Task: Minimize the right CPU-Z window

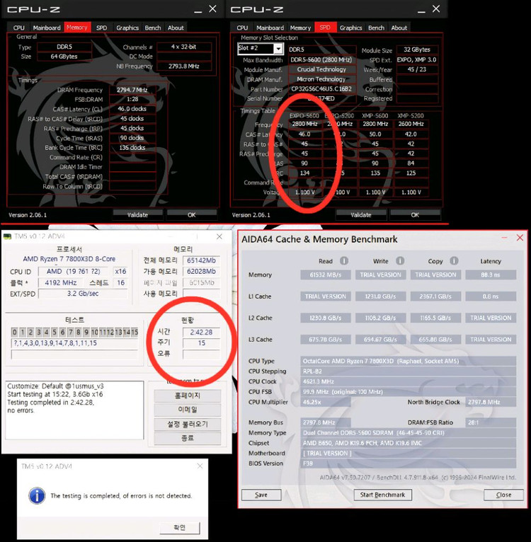Action: tap(421, 11)
